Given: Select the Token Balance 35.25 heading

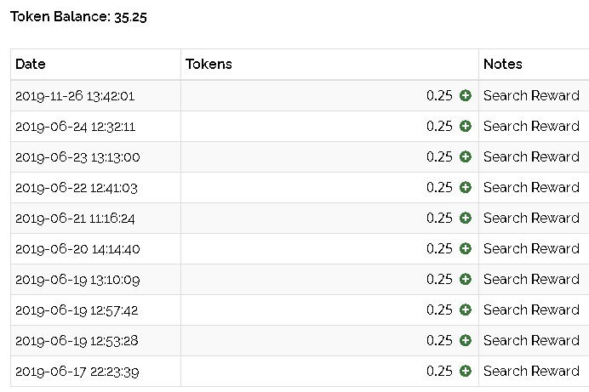Looking at the screenshot, I should 78,17.
